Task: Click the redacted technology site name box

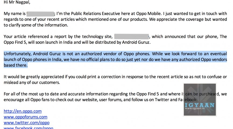Action: [131, 37]
